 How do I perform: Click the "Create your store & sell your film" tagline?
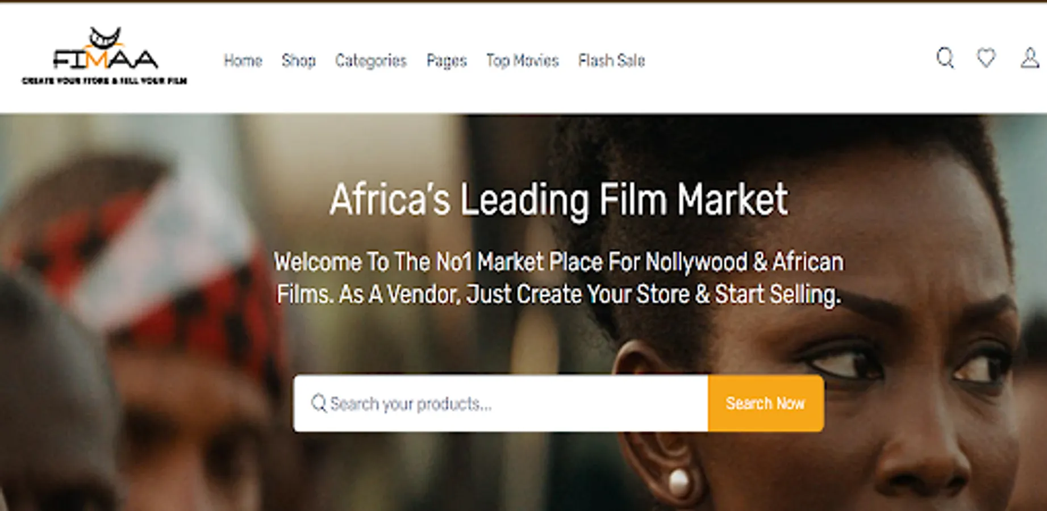[105, 81]
